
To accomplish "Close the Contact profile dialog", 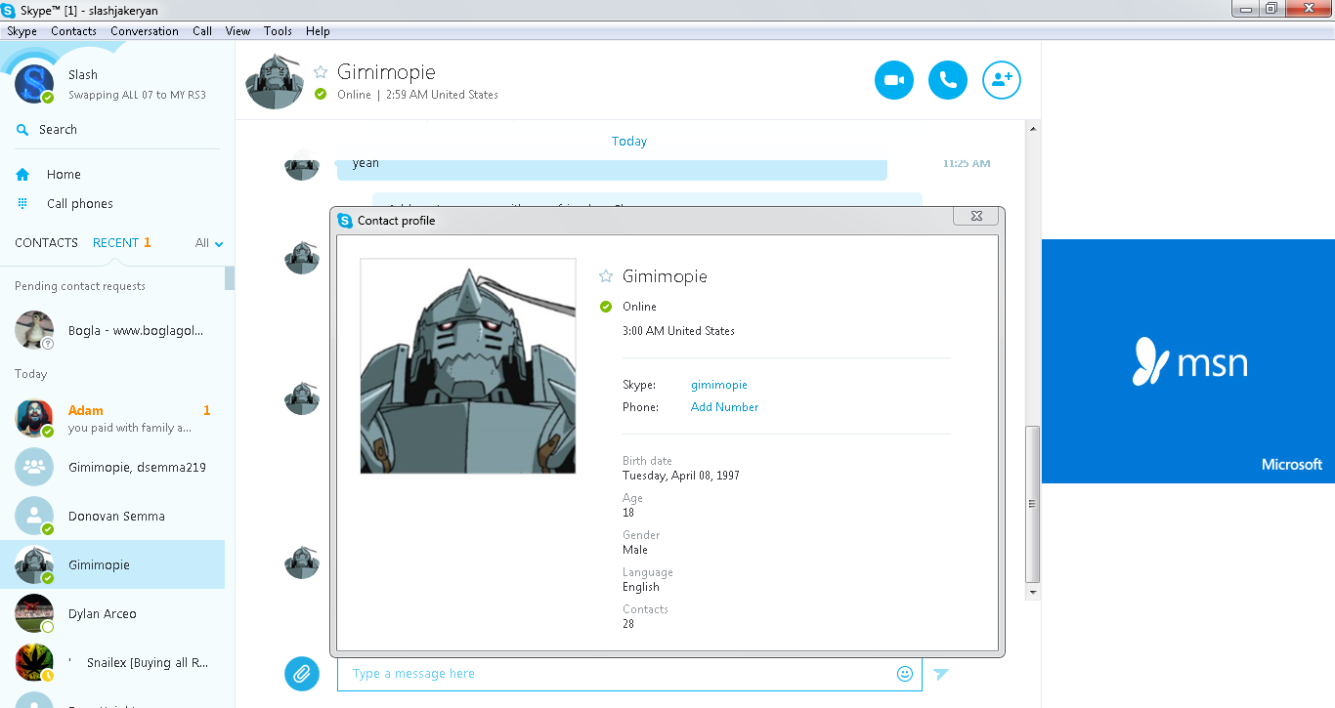I will tap(976, 216).
